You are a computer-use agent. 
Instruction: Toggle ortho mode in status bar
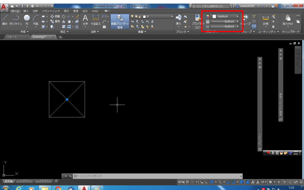click(x=207, y=182)
